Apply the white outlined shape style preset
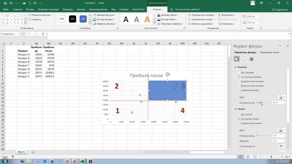 [62, 19]
